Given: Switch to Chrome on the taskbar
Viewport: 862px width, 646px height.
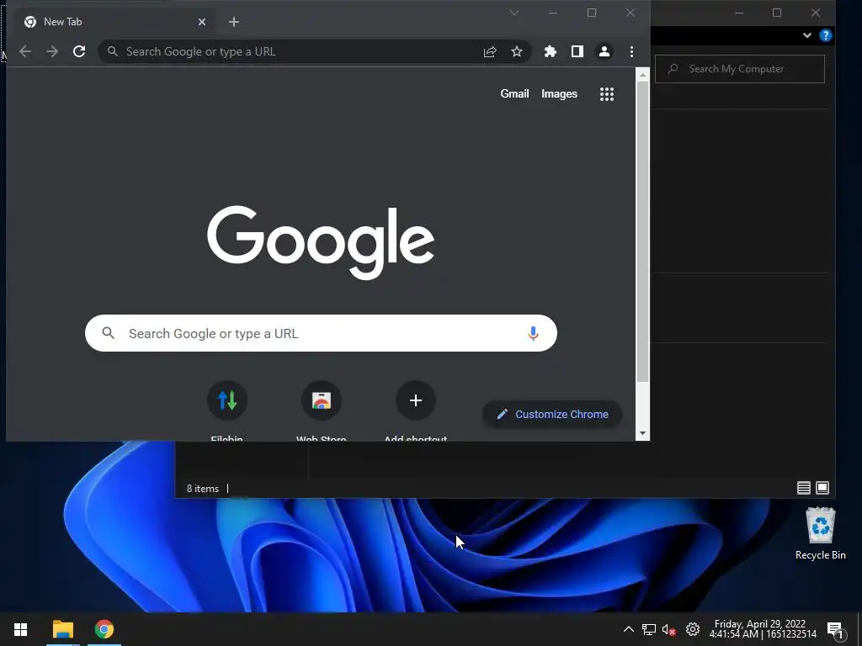Looking at the screenshot, I should click(104, 629).
